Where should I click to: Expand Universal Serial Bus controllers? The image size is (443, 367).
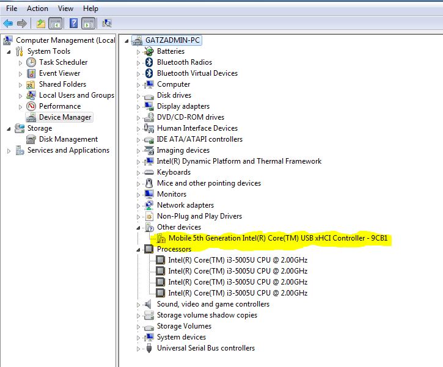click(138, 349)
